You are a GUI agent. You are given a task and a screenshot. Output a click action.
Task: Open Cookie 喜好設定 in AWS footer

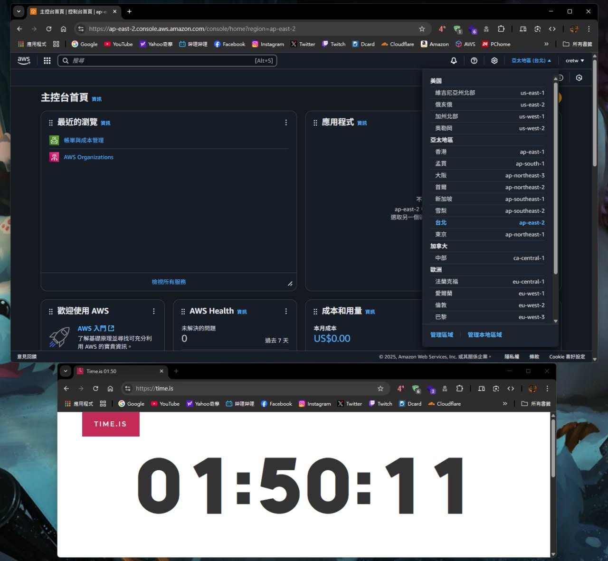click(567, 356)
